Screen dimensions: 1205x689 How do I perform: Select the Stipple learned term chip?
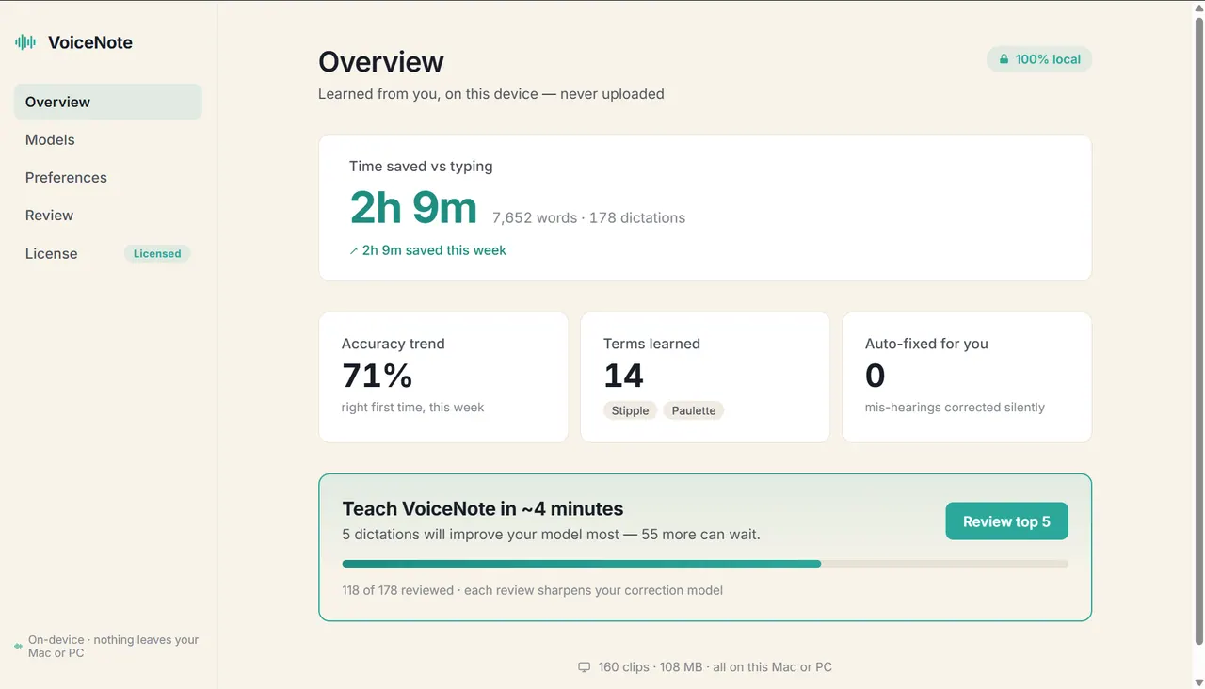click(x=630, y=410)
